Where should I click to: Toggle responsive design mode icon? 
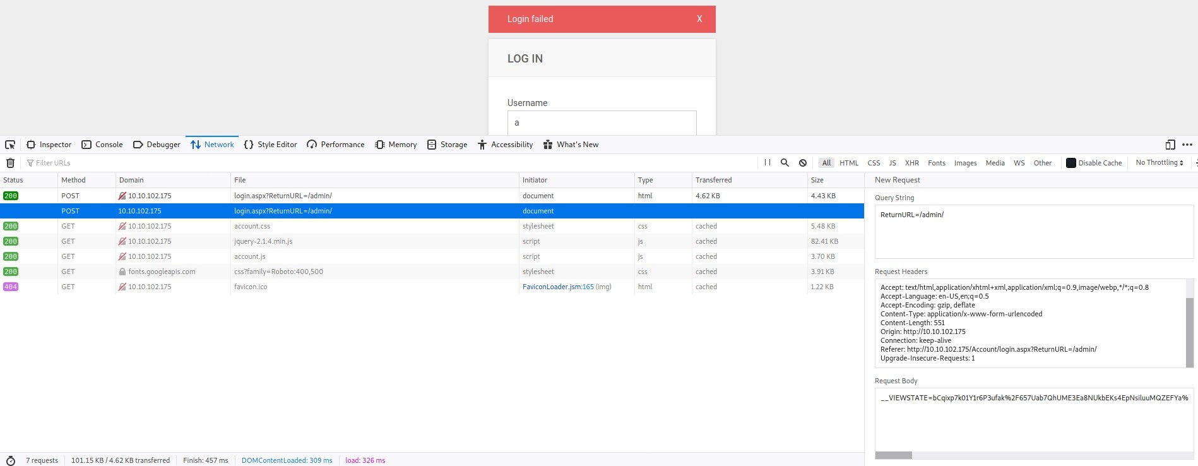tap(1170, 145)
